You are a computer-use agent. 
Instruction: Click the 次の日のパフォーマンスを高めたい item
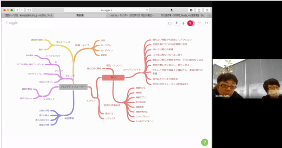pos(171,84)
